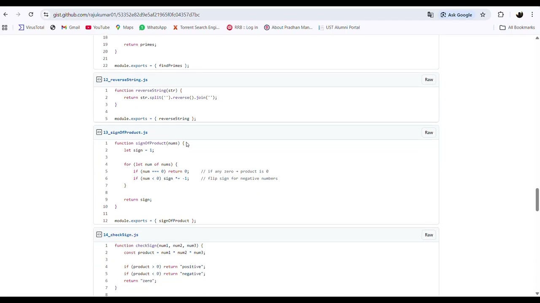Click line number 22 above 12_reverseString.js
This screenshot has width=540, height=303.
(x=105, y=66)
